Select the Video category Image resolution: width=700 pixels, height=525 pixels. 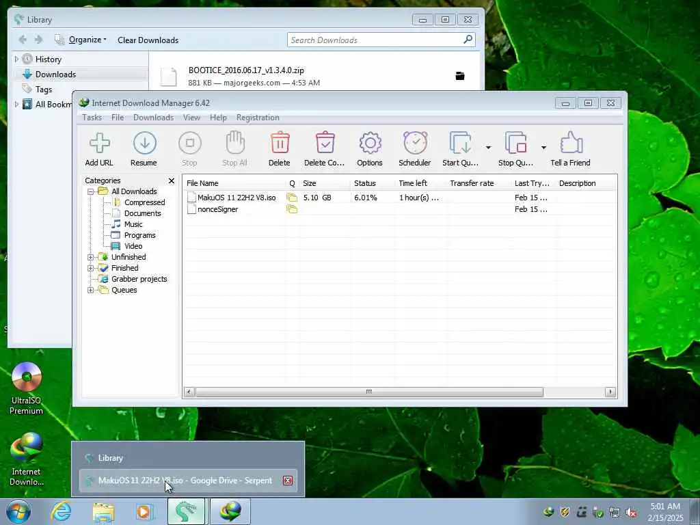(x=133, y=246)
